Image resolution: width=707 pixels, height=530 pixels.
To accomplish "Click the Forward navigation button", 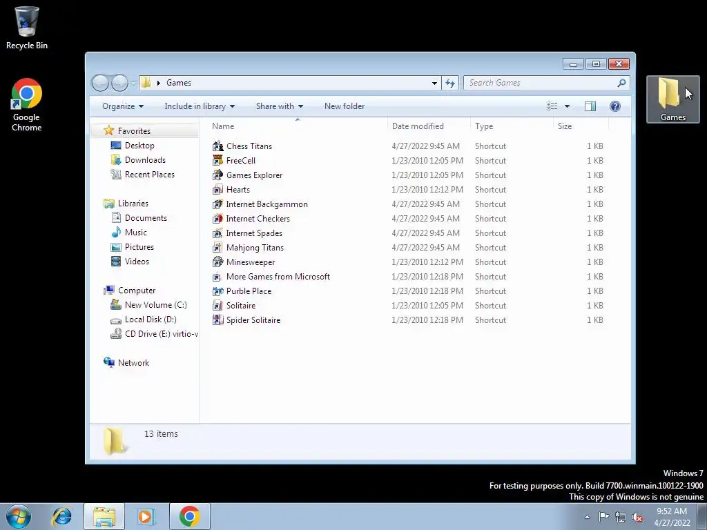I will (119, 83).
